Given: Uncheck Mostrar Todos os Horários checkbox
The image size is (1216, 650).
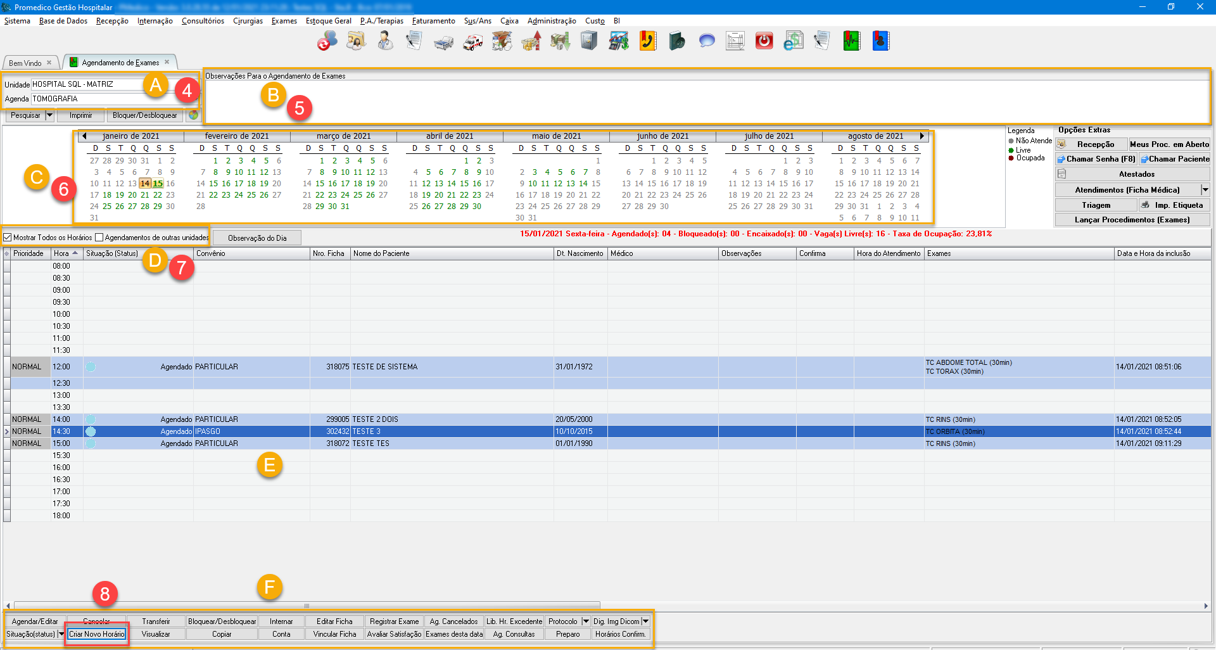Looking at the screenshot, I should coord(8,238).
